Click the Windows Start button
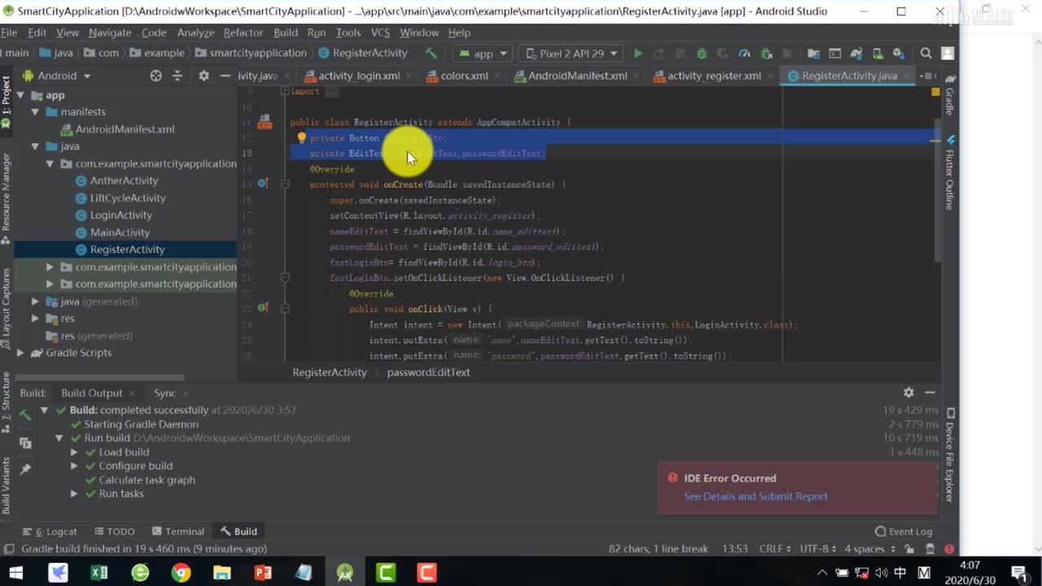 pyautogui.click(x=16, y=573)
